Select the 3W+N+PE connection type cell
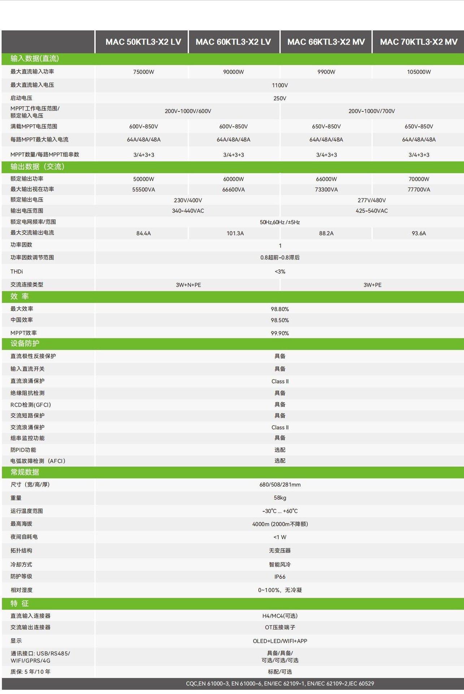This screenshot has height=694, width=464. click(x=188, y=285)
